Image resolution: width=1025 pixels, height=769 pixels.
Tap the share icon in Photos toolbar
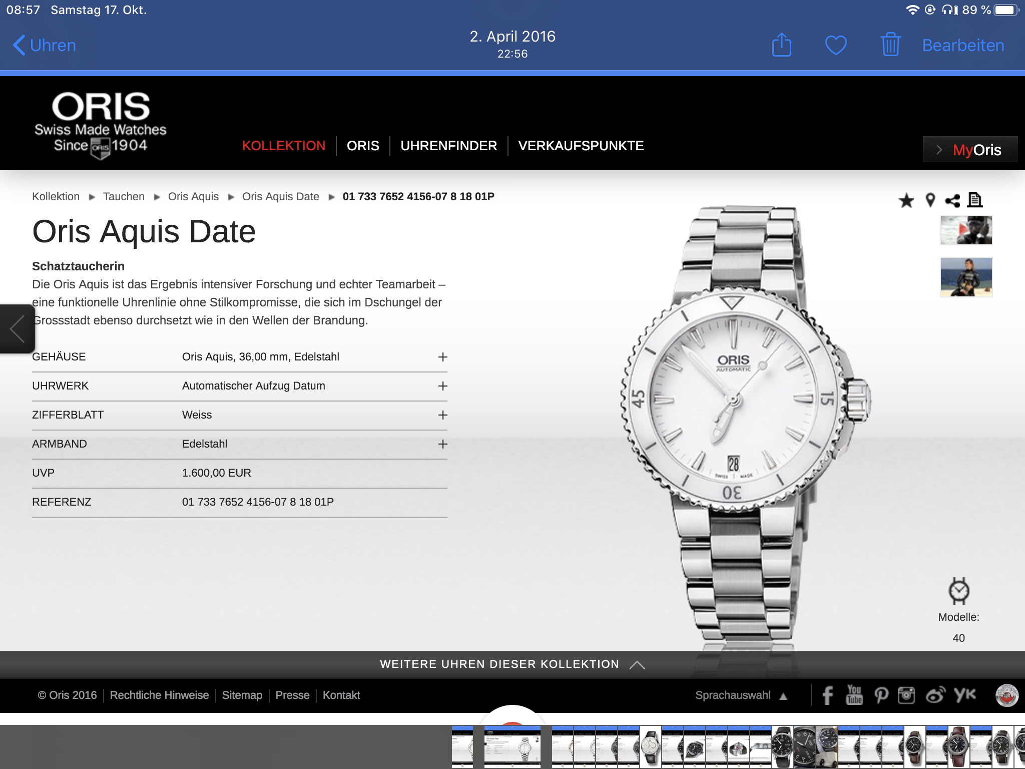(x=781, y=45)
